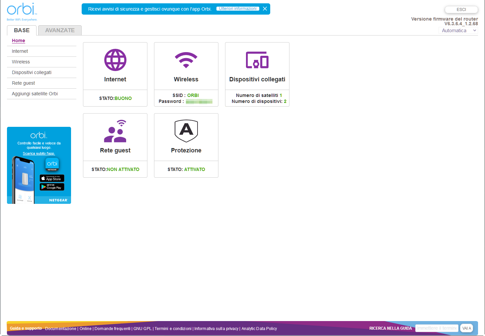
Task: Click the Google Play download badge
Action: [52, 187]
